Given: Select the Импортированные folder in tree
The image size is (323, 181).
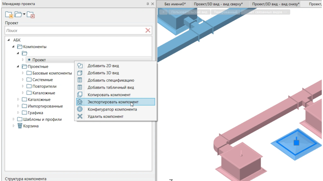Looking at the screenshot, I should 45,106.
